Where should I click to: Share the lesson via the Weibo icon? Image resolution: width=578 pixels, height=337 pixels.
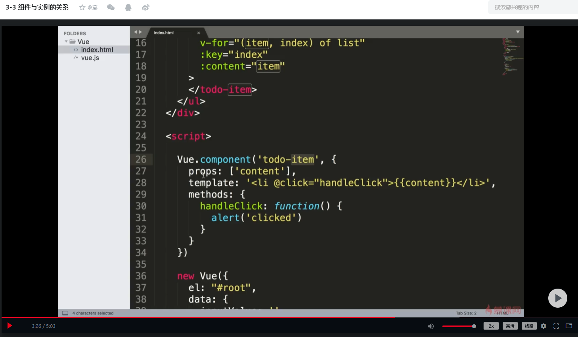click(145, 8)
